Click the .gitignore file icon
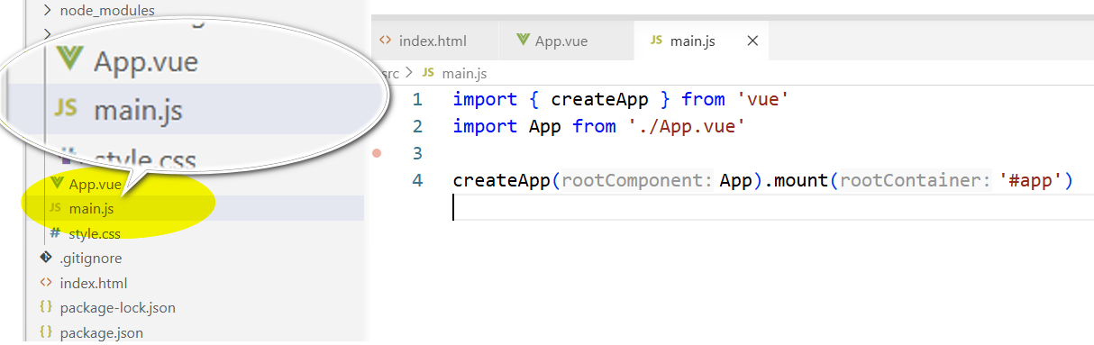This screenshot has width=1094, height=345. point(46,258)
